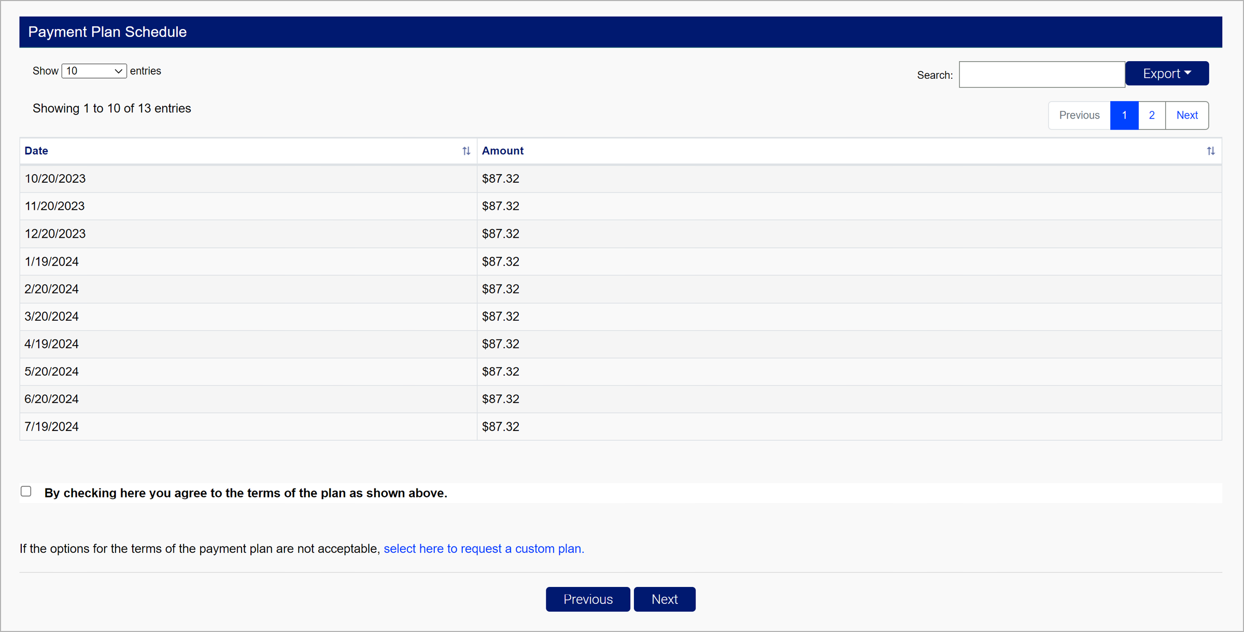The image size is (1244, 632).
Task: Select the 10/20/2023 payment row
Action: click(55, 179)
